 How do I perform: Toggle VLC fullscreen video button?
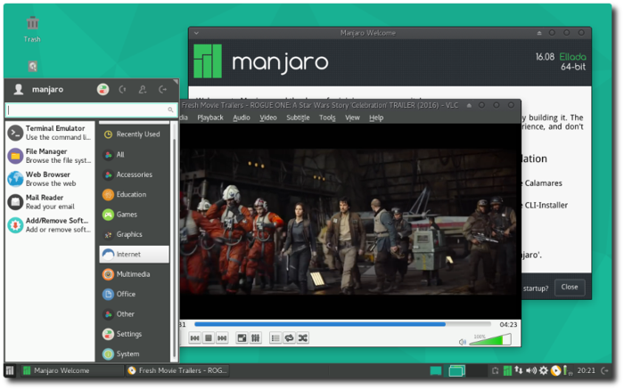[242, 338]
